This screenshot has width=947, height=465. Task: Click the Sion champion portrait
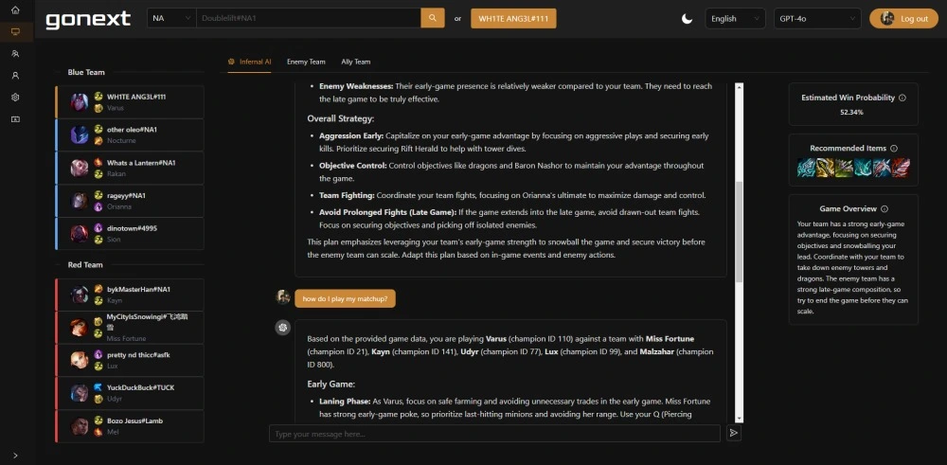(x=80, y=234)
